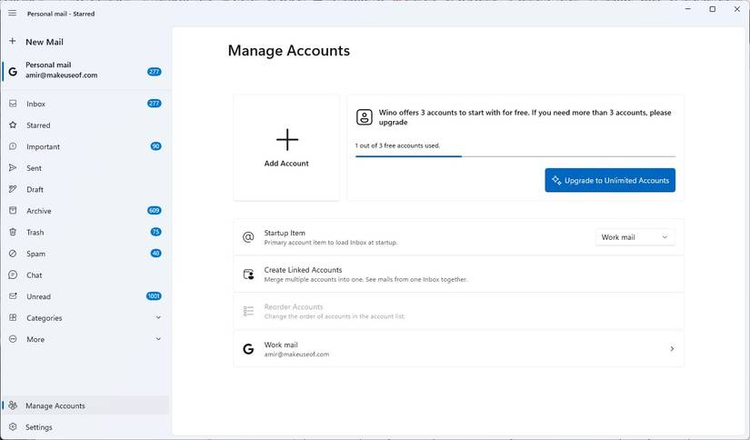The image size is (750, 440).
Task: Expand the Categories chevron
Action: (158, 317)
